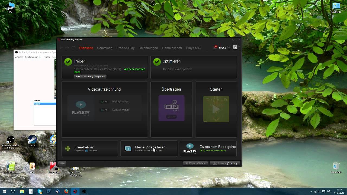Viewport: 347px width, 195px height.
Task: Launch the Diablo game tile
Action: 216,109
